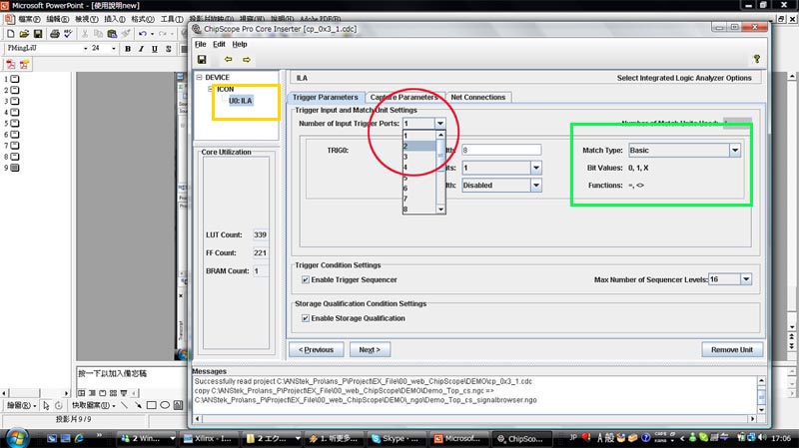
Task: Switch to the Capture Parameters tab
Action: coord(404,97)
